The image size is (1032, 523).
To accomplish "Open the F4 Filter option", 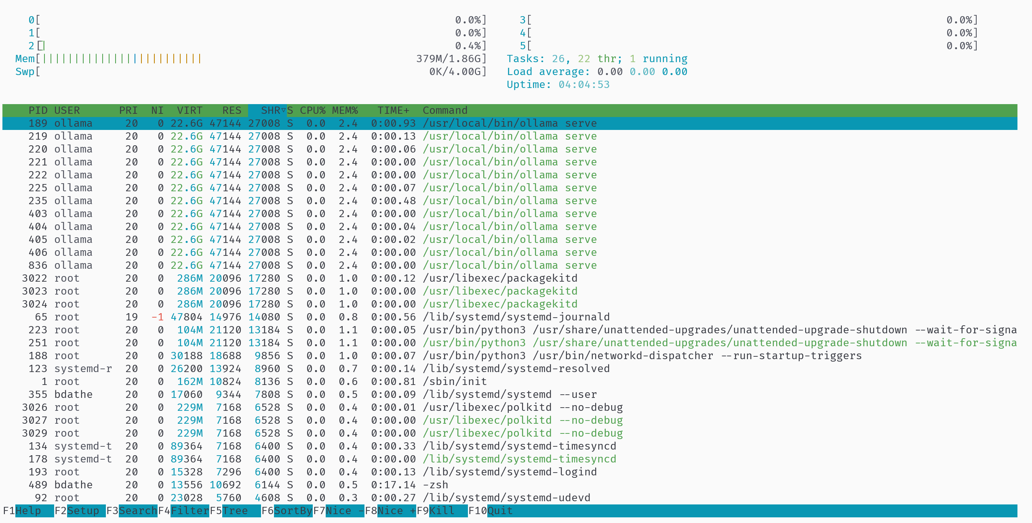I will coord(183,510).
